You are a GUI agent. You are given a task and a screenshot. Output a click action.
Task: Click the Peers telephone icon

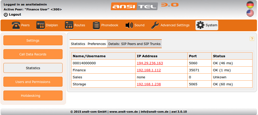(16, 25)
